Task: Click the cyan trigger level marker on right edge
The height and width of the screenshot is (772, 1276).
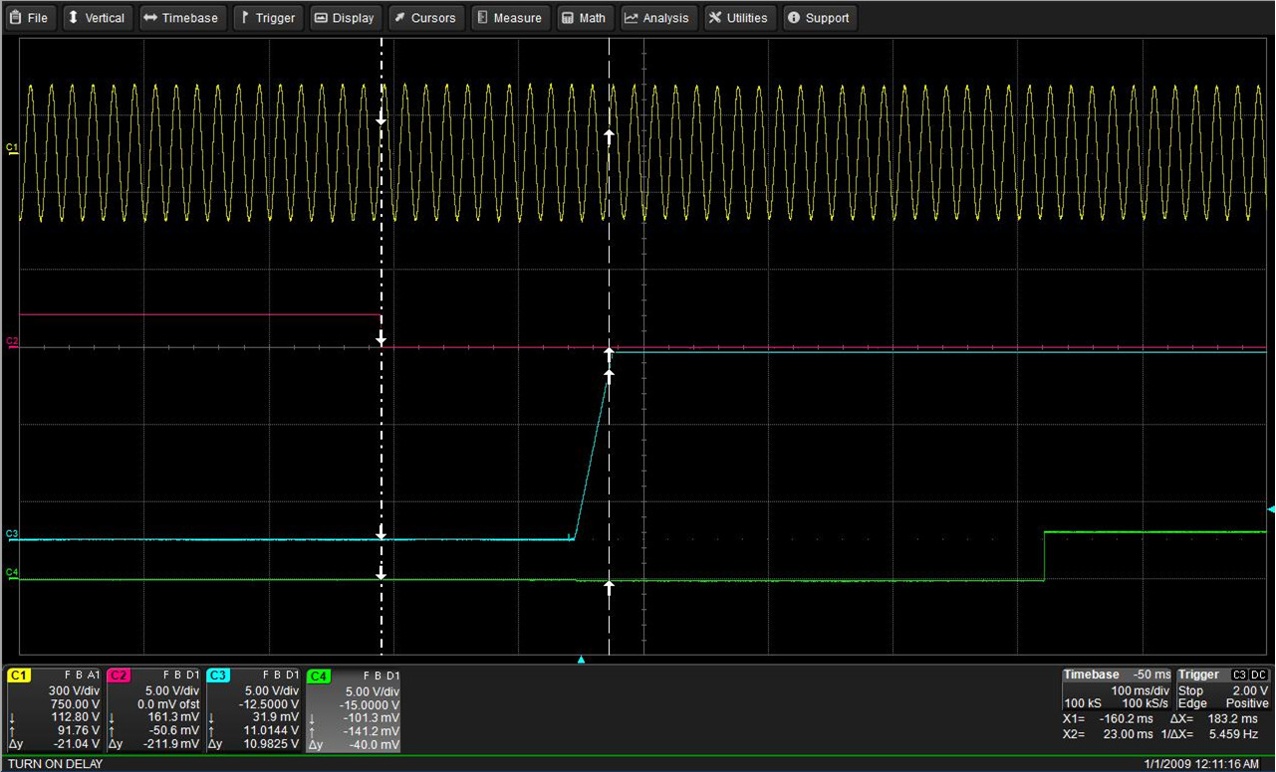Action: [x=1270, y=509]
